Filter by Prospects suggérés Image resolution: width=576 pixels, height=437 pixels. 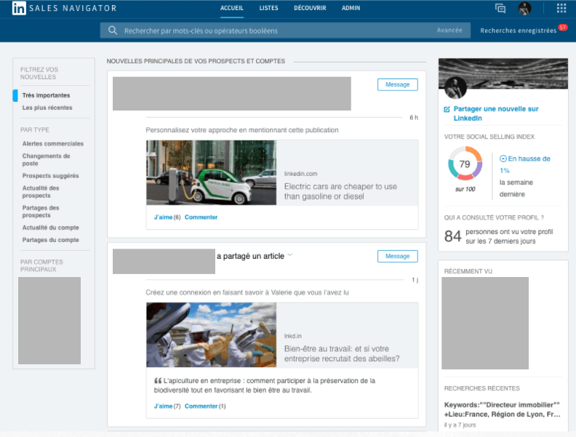tap(50, 175)
